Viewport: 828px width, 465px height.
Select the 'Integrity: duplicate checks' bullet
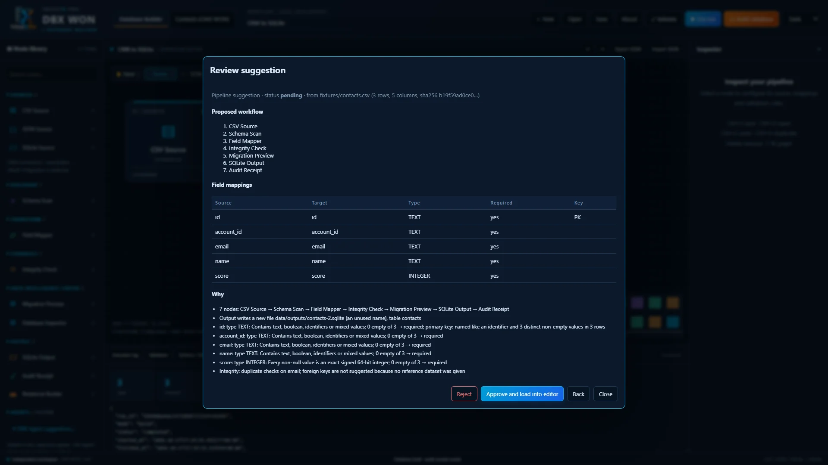coord(342,371)
